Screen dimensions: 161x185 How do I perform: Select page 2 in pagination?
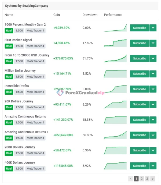click(142, 179)
